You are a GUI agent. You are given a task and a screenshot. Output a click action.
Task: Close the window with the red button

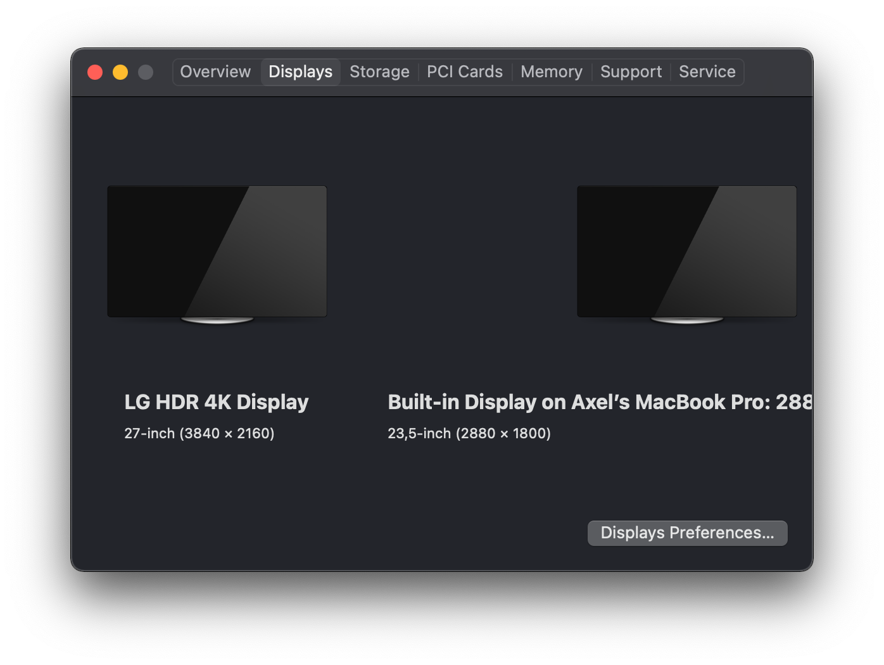(x=95, y=72)
